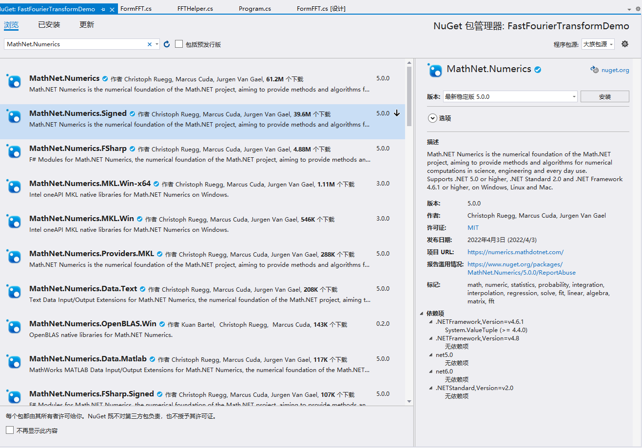The width and height of the screenshot is (642, 448).
Task: Switch to the Installed tab
Action: coord(49,25)
